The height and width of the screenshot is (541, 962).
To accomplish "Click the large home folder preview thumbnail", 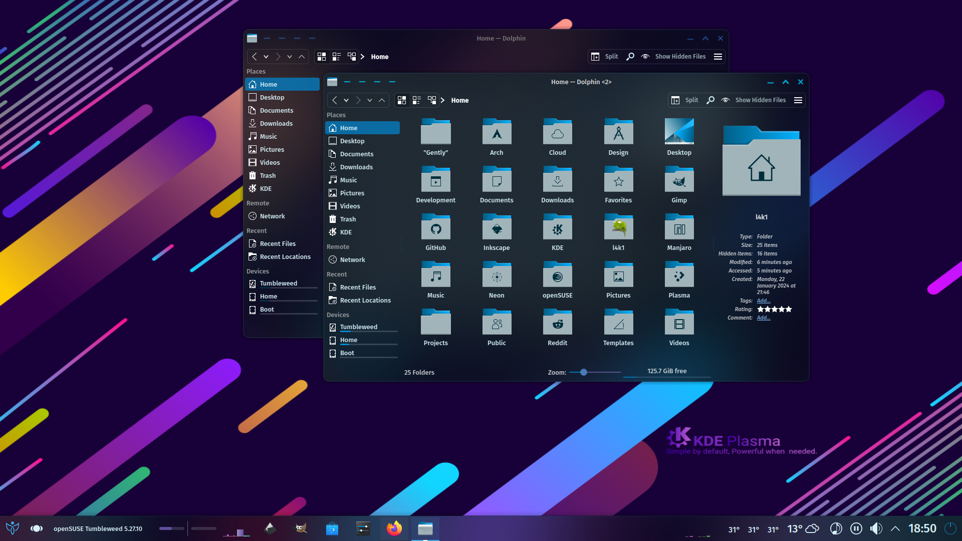I will (x=761, y=161).
